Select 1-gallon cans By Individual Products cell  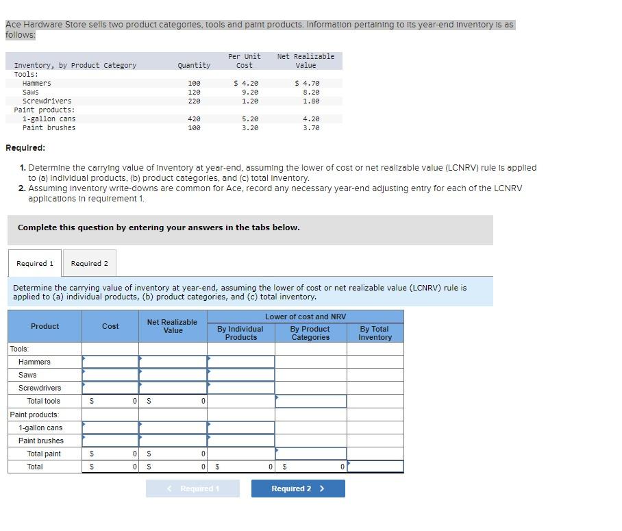point(241,428)
